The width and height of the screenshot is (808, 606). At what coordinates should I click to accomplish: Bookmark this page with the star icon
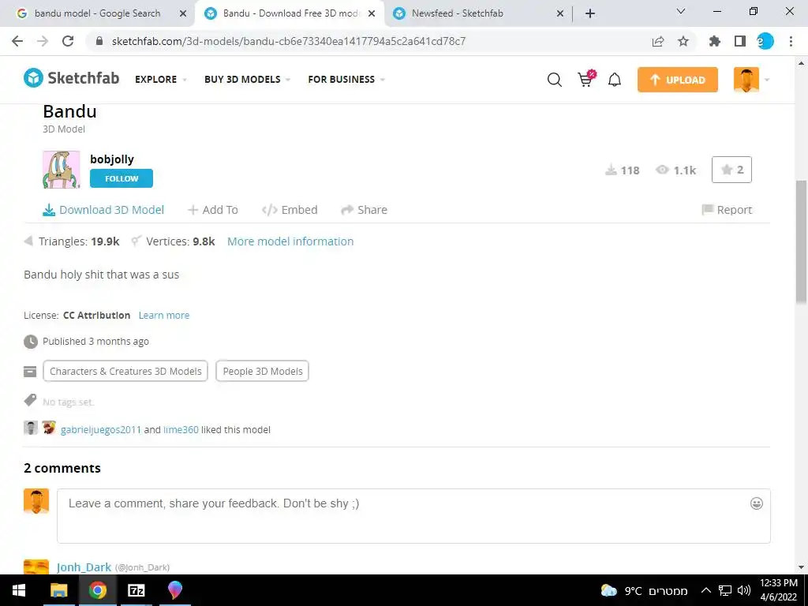pyautogui.click(x=683, y=41)
